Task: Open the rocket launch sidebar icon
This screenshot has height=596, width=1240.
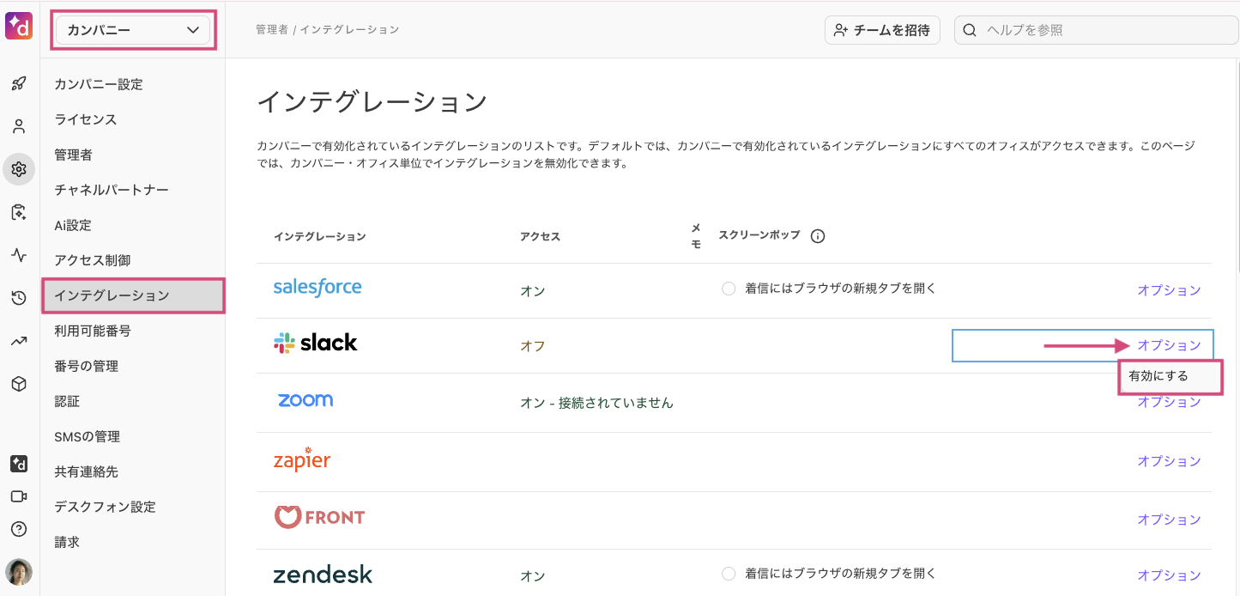Action: click(19, 84)
